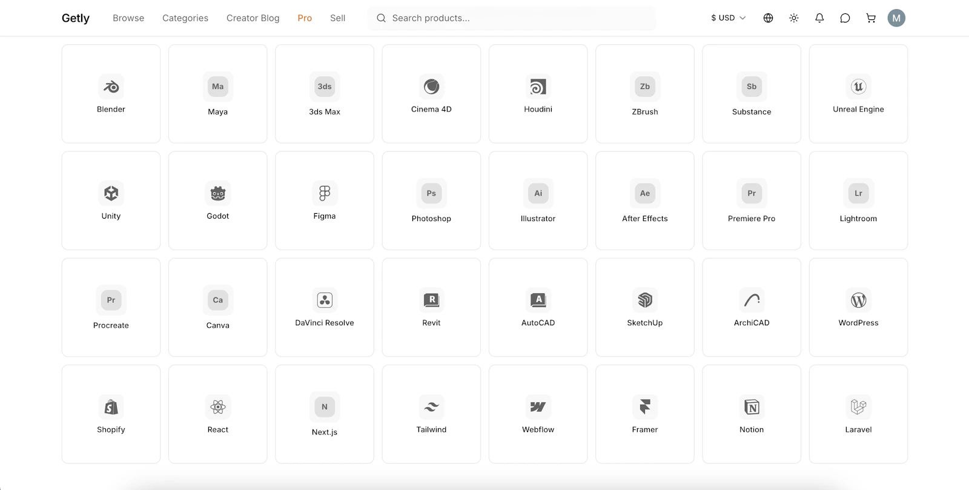Open the Categories menu item
This screenshot has width=969, height=490.
185,18
